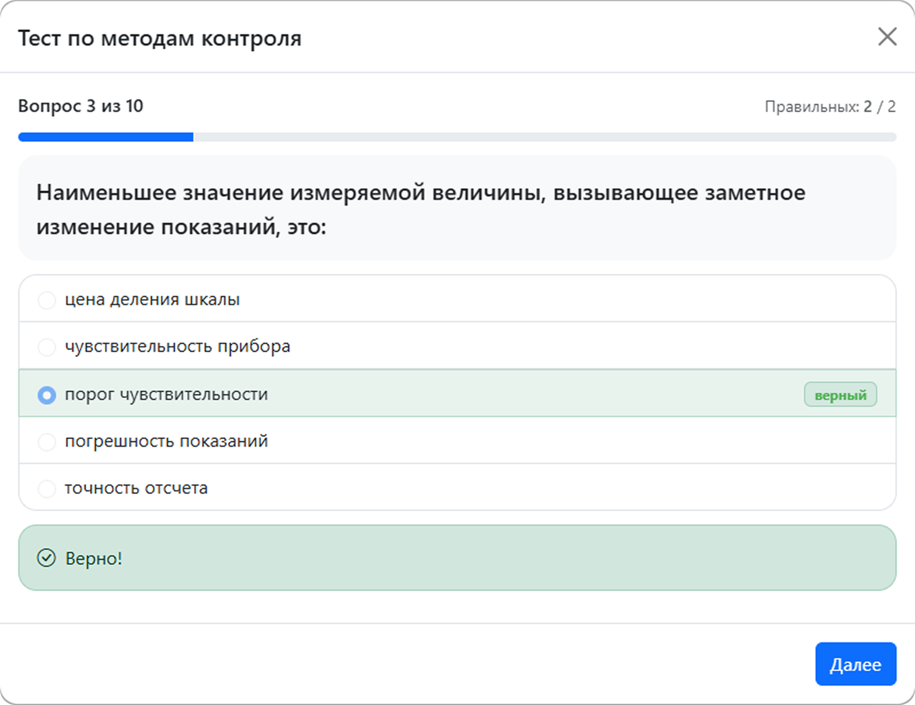Click the X glyph in the header corner
This screenshot has width=915, height=705.
(x=887, y=37)
